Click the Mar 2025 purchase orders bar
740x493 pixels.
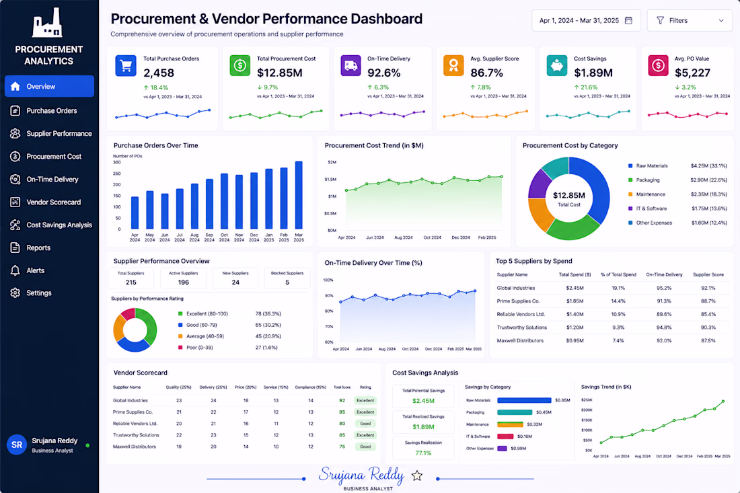pos(299,195)
